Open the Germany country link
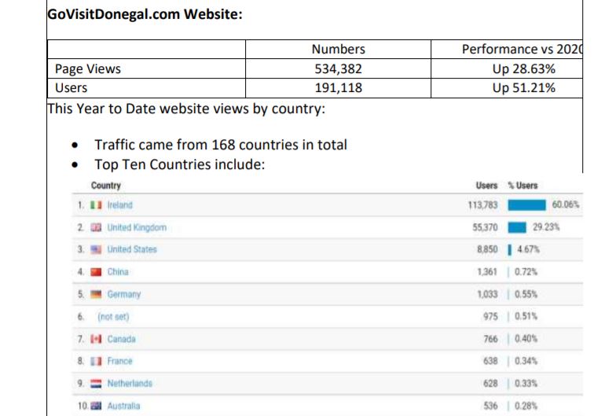The image size is (594, 416). pos(123,295)
